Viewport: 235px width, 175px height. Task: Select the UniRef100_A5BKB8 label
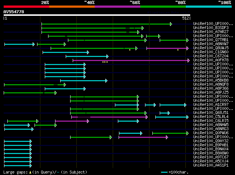pyautogui.click(x=211, y=81)
